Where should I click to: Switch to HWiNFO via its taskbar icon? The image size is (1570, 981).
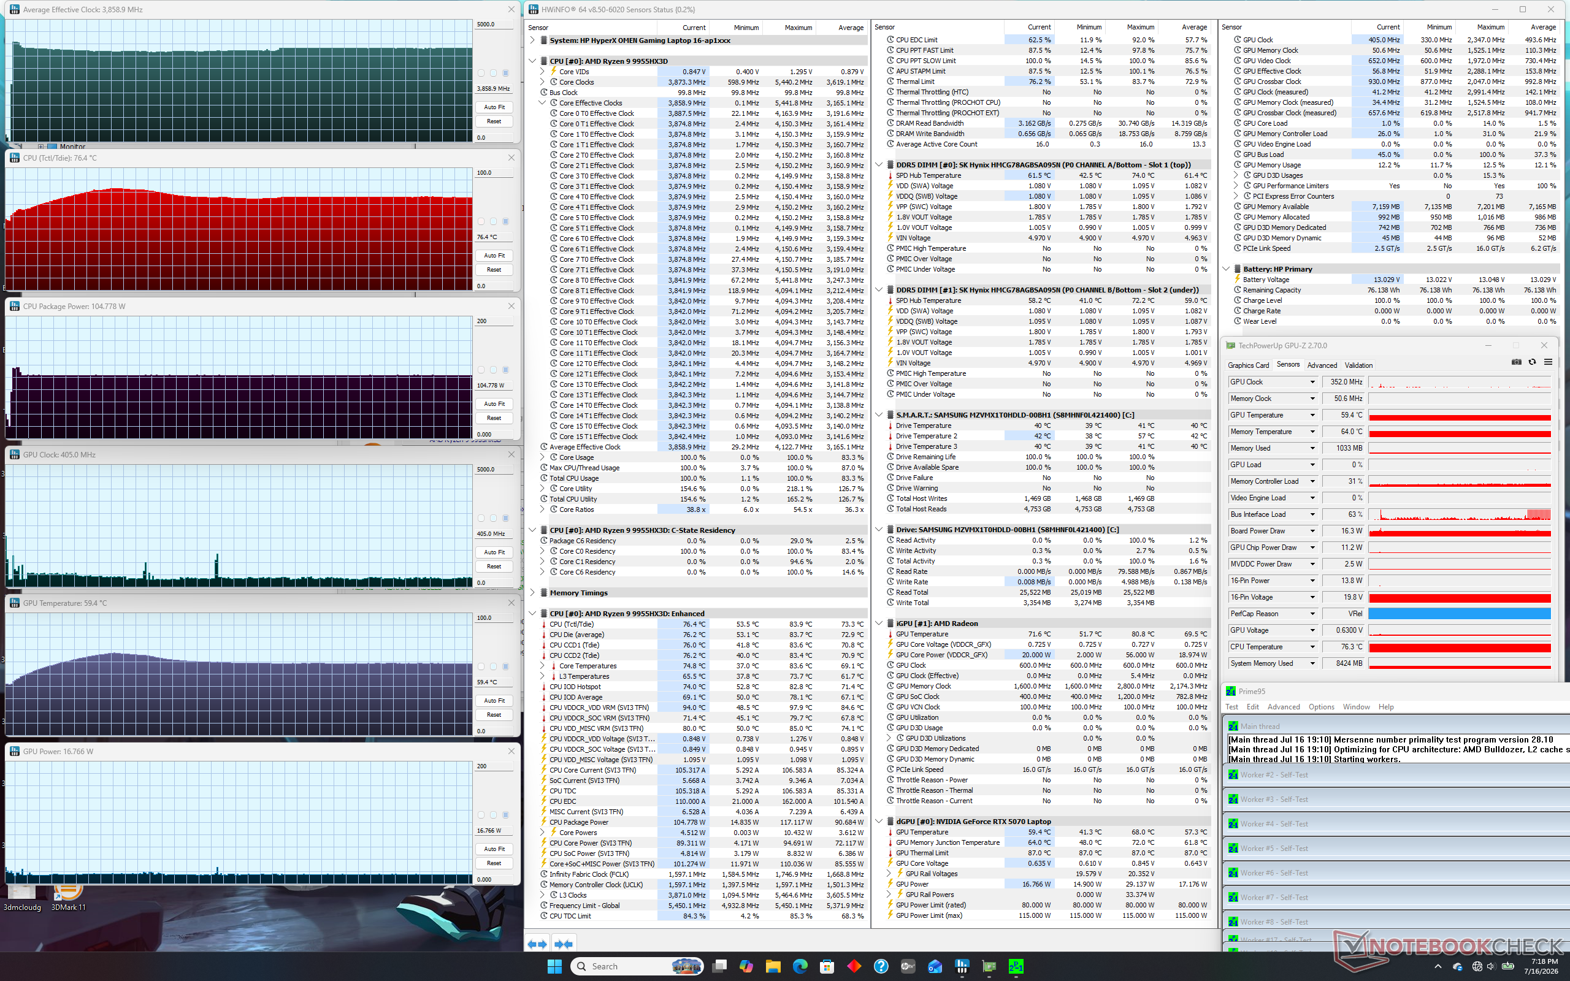click(x=962, y=966)
